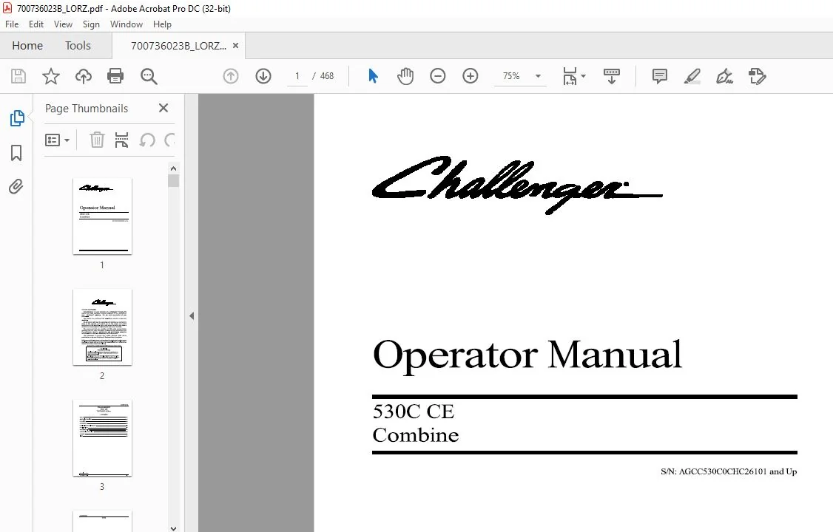This screenshot has height=532, width=833.
Task: Show Page Thumbnails panel icon
Action: (17, 118)
